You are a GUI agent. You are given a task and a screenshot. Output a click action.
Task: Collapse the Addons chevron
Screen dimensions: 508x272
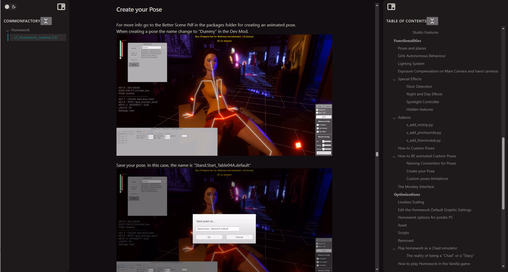pyautogui.click(x=394, y=118)
